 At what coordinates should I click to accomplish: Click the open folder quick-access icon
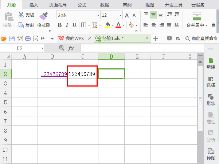(4, 39)
